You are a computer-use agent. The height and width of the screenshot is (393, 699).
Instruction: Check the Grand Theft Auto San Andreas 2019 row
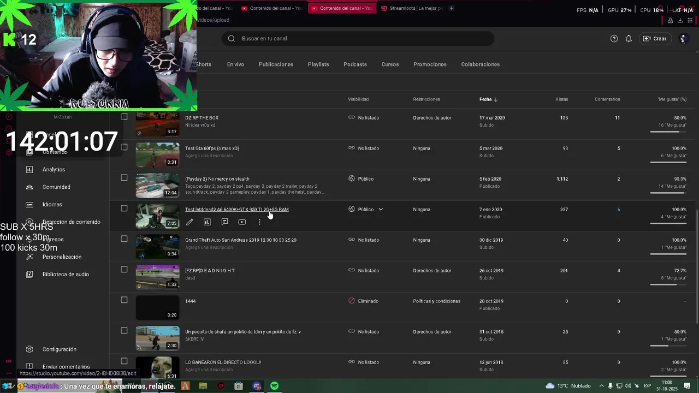[x=124, y=239]
